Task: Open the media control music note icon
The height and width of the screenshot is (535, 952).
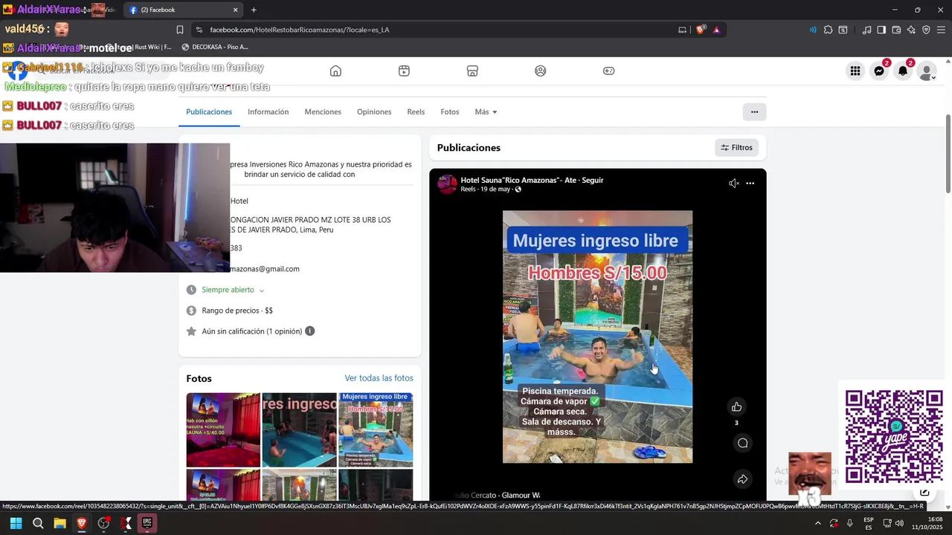Action: 866,30
